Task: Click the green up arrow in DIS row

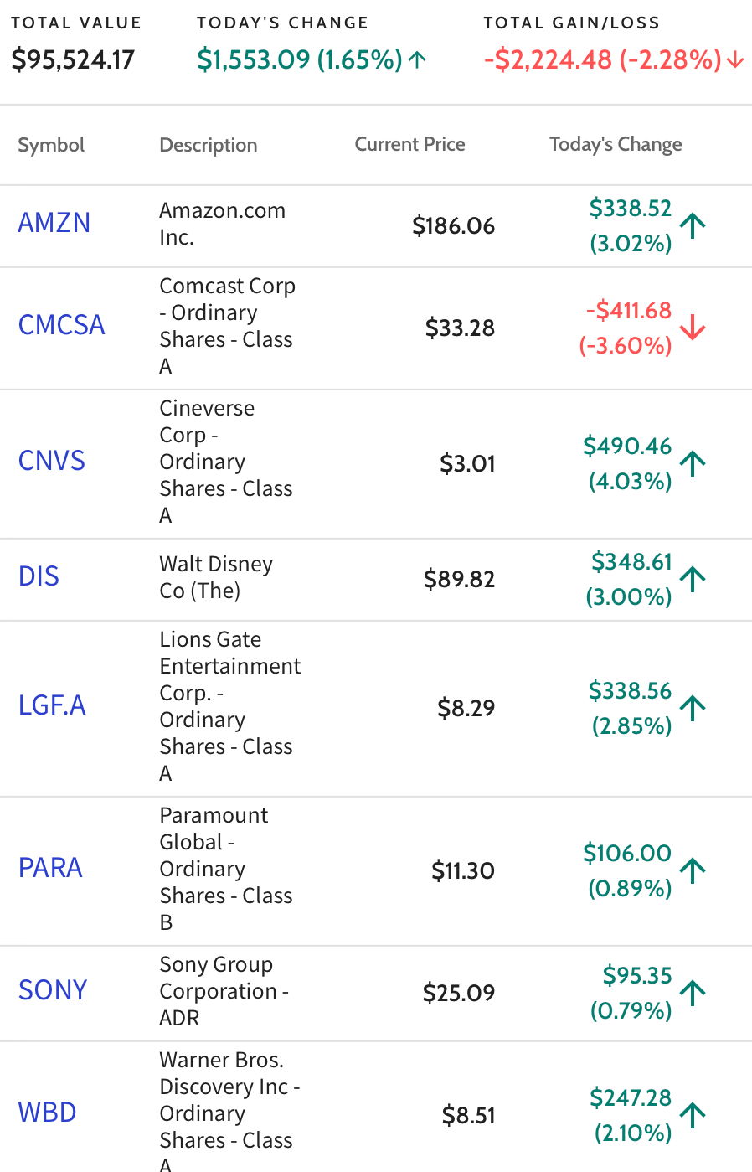Action: (x=693, y=579)
